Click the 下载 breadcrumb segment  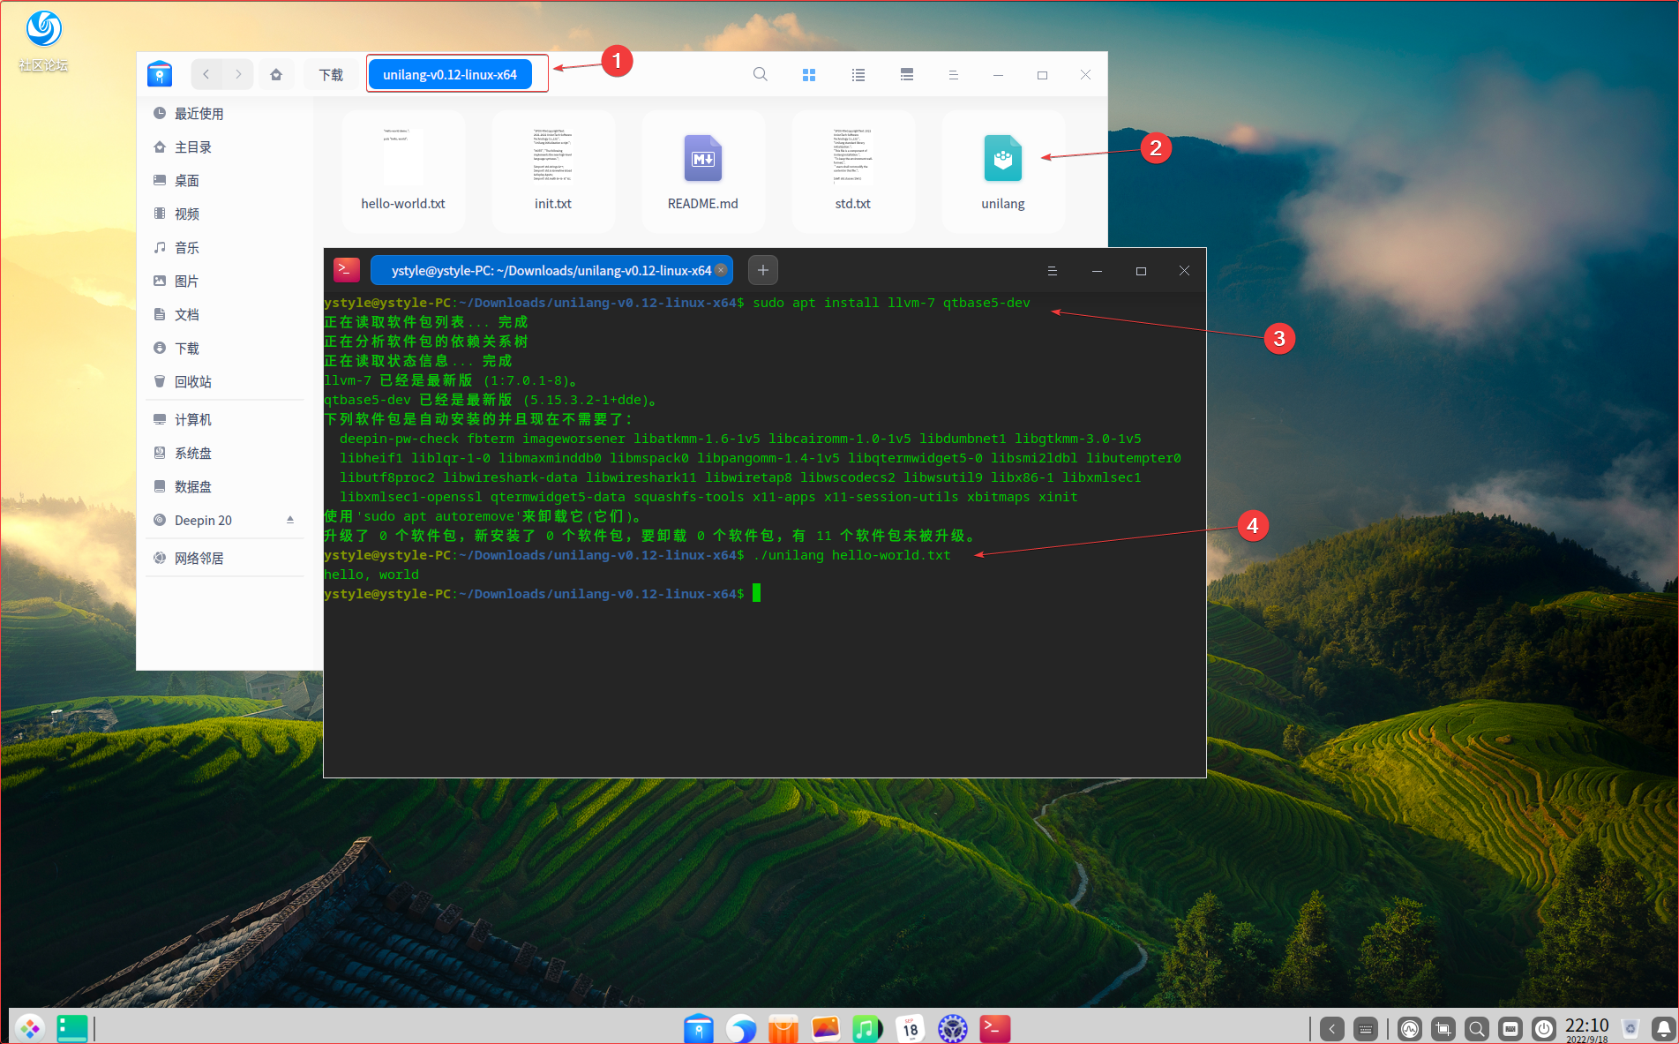tap(331, 75)
